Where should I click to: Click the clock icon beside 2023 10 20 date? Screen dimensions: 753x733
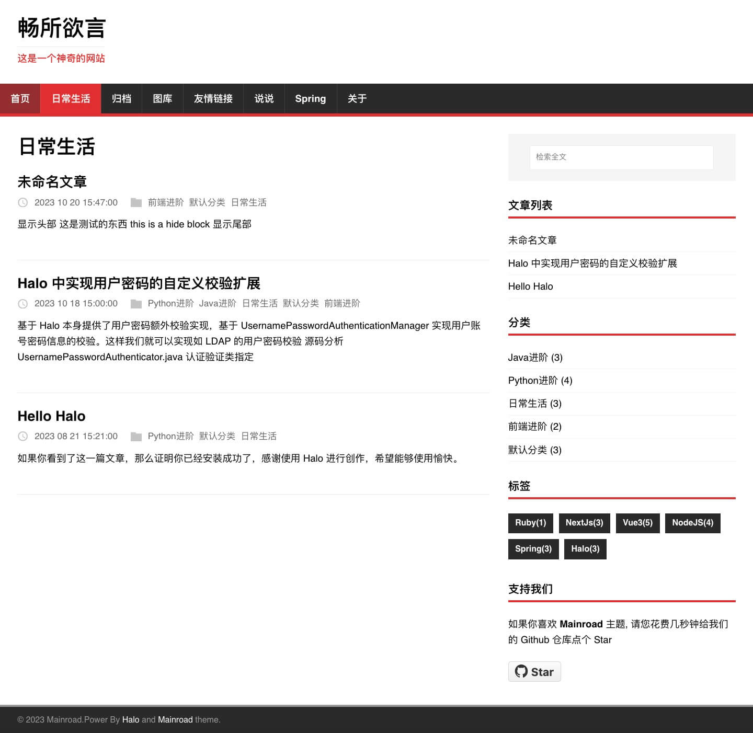[23, 202]
